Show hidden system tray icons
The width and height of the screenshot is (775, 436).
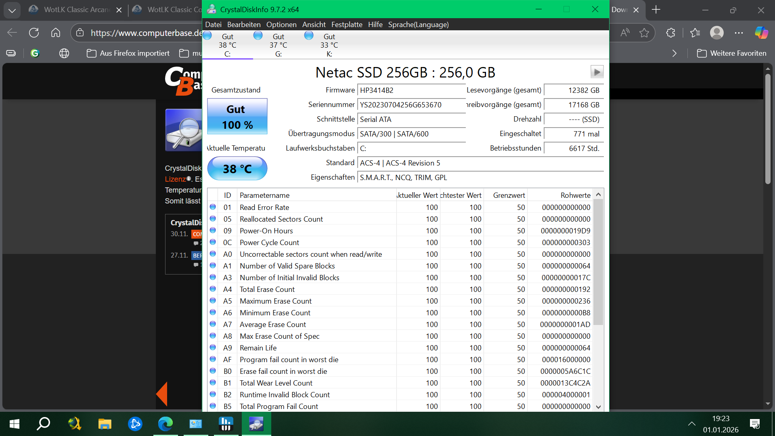(x=691, y=423)
